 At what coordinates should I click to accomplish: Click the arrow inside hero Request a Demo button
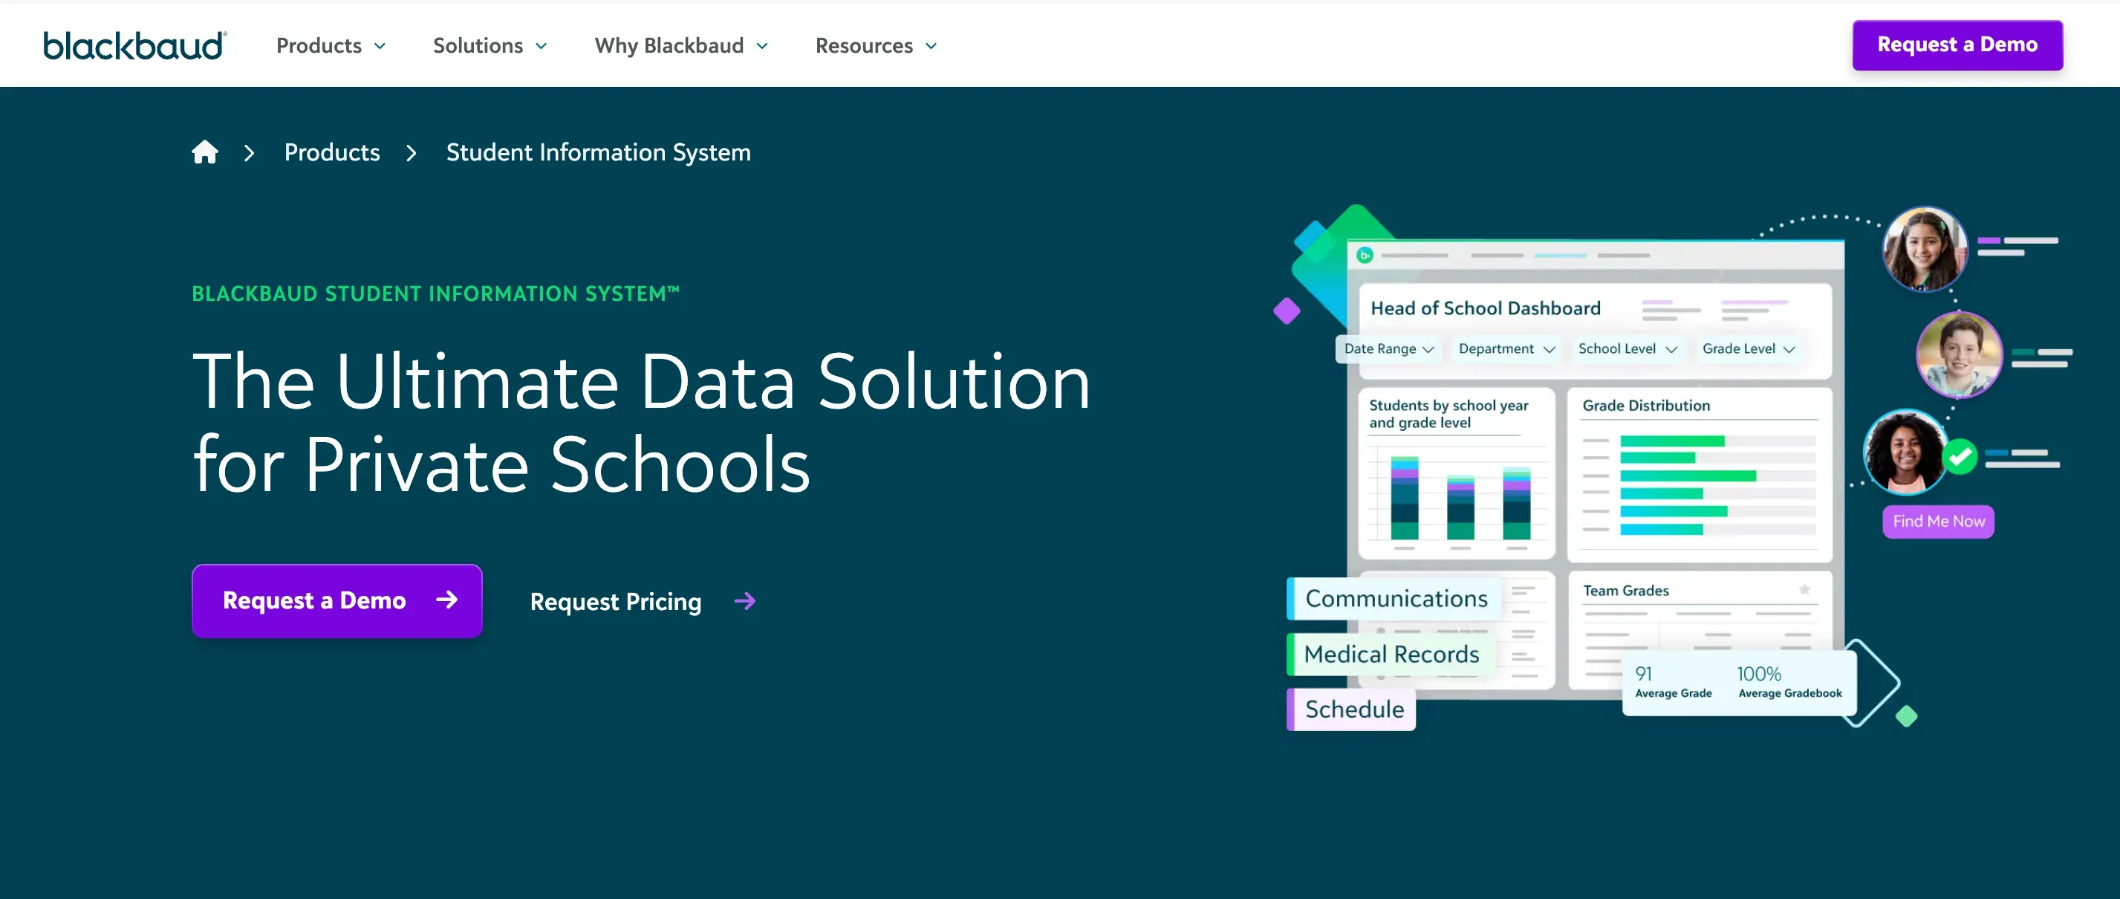coord(447,600)
